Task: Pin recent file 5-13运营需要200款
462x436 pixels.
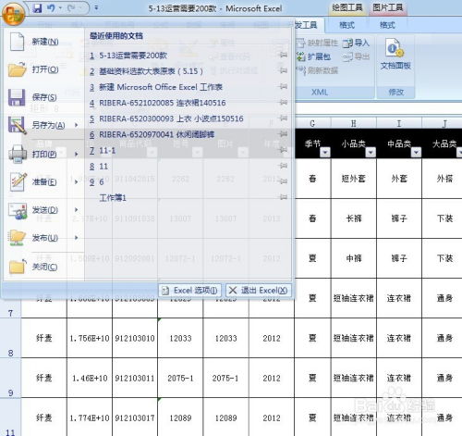Action: click(x=283, y=55)
